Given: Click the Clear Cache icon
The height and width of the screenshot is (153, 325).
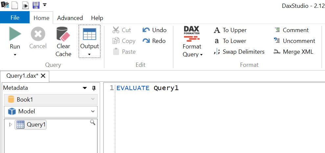Looking at the screenshot, I should click(x=63, y=34).
